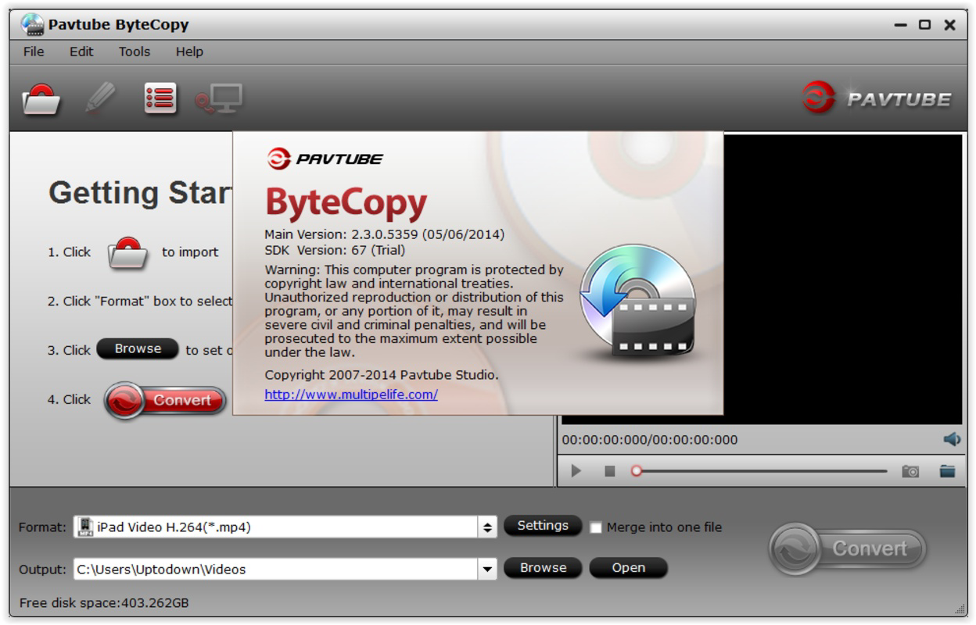This screenshot has width=976, height=625.
Task: Follow the multipelife.com link
Action: click(x=351, y=395)
